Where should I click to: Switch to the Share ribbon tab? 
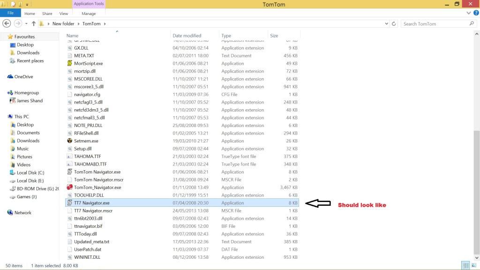coord(47,14)
